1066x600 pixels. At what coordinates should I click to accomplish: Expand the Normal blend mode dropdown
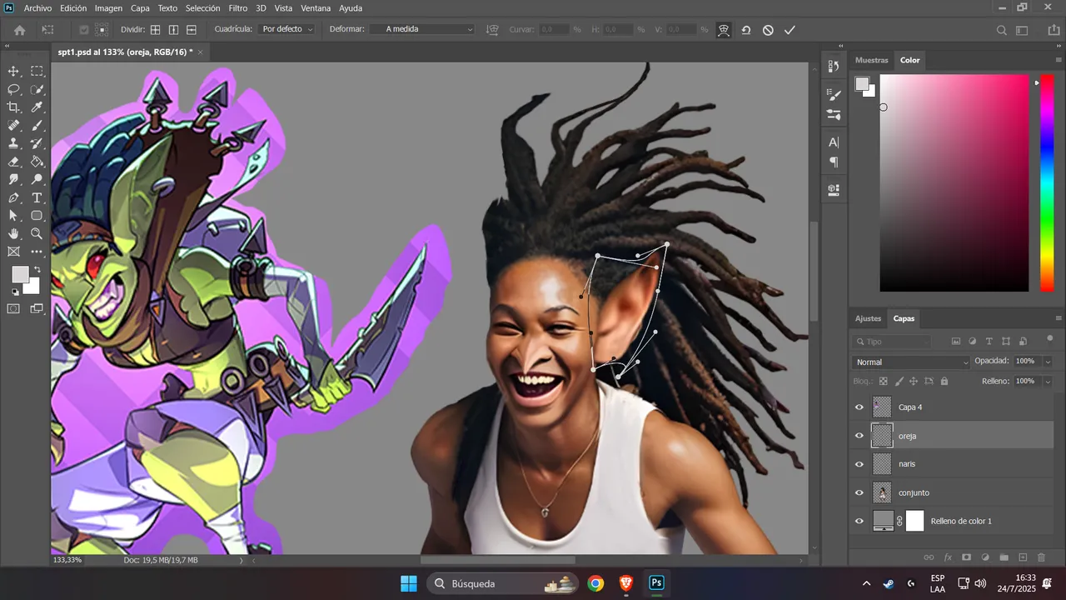[911, 362]
